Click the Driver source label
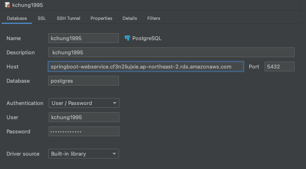This screenshot has width=306, height=169. (x=23, y=154)
